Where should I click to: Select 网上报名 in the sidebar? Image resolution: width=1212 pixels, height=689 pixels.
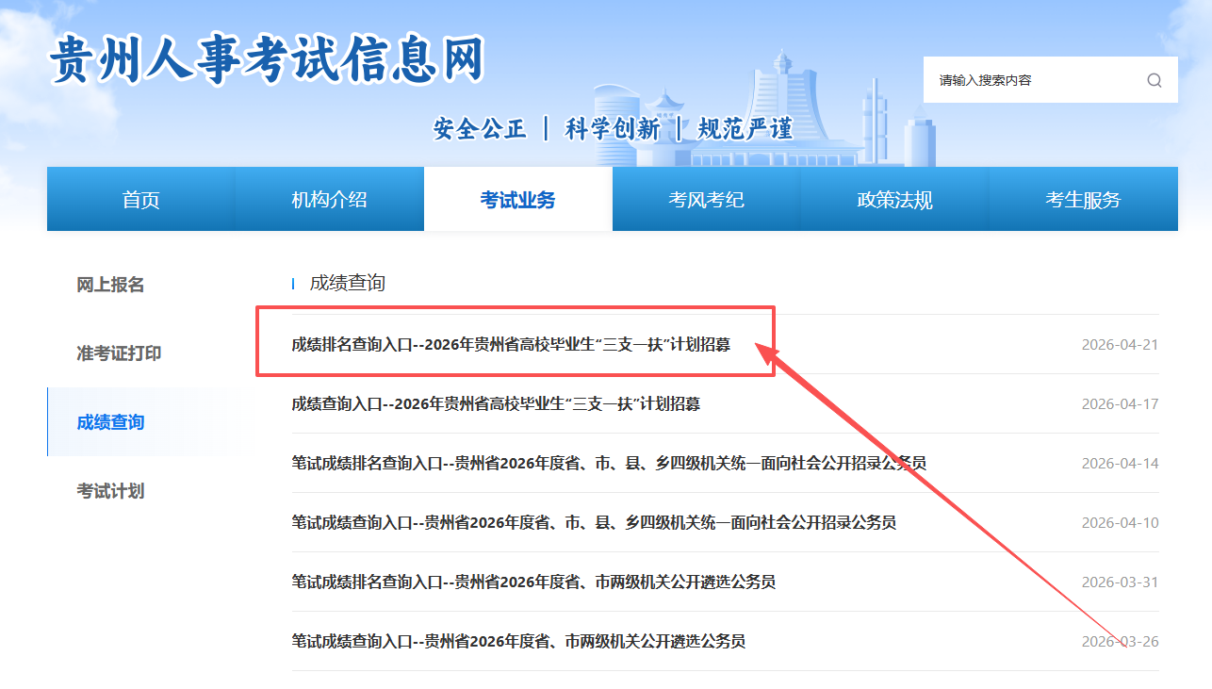[110, 285]
